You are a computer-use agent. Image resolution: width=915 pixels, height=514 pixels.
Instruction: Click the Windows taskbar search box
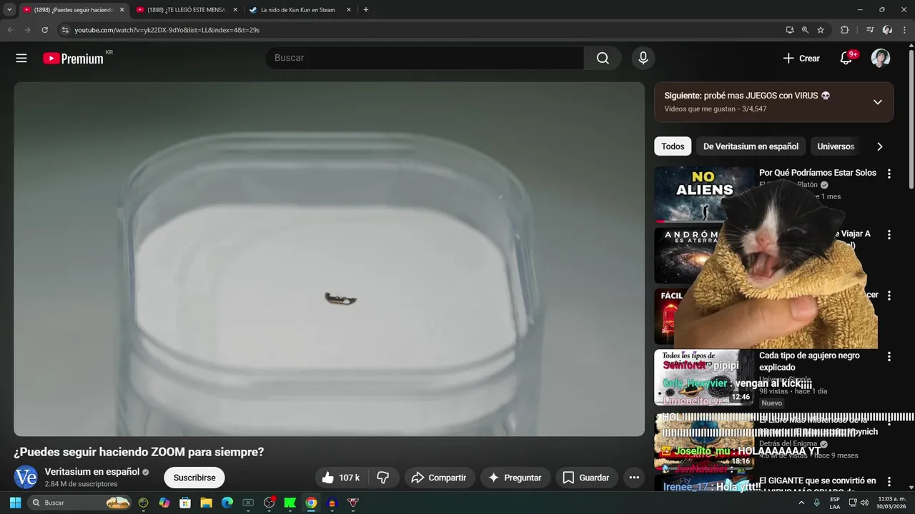pos(80,503)
